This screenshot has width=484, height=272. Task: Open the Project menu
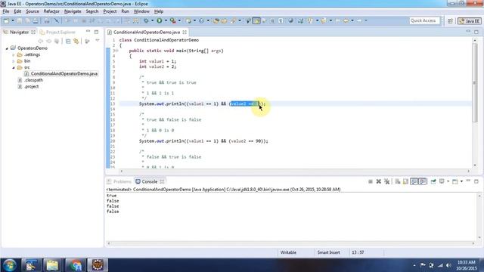pyautogui.click(x=110, y=11)
